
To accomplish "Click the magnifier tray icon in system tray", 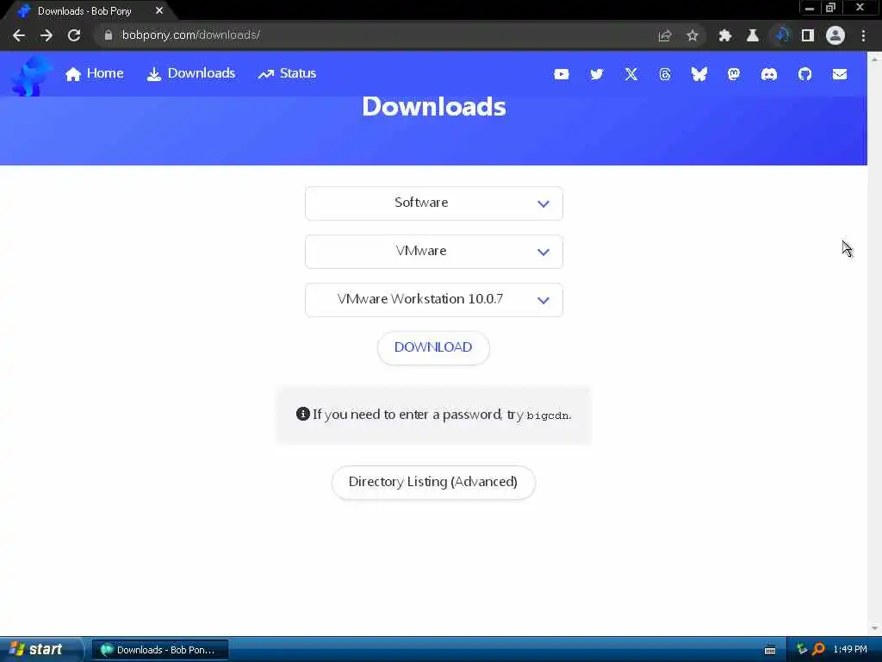I will [x=818, y=650].
